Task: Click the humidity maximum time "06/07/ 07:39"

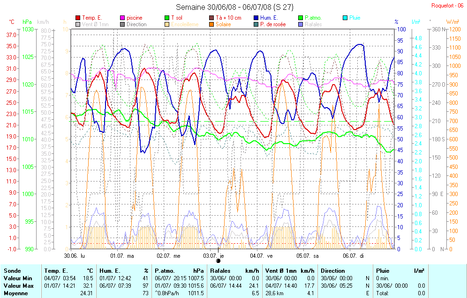Action: (115, 286)
